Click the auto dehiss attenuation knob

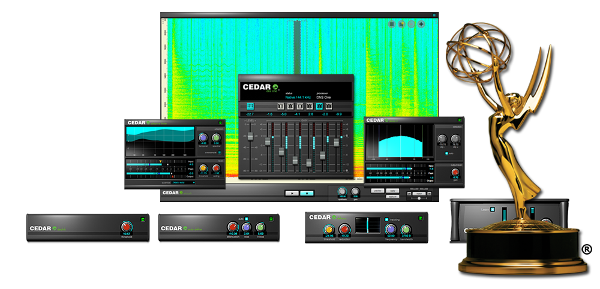(232, 227)
